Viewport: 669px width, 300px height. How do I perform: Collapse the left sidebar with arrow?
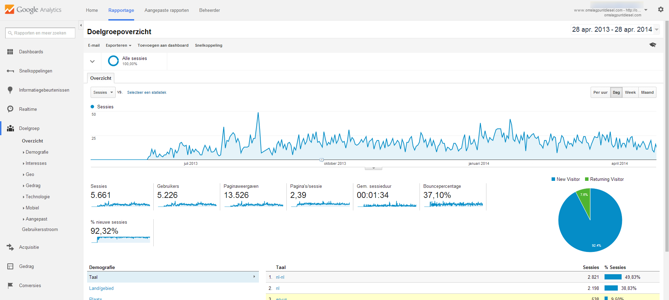click(81, 25)
